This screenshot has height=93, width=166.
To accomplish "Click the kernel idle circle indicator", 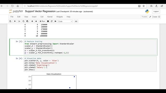I will [x=159, y=17].
